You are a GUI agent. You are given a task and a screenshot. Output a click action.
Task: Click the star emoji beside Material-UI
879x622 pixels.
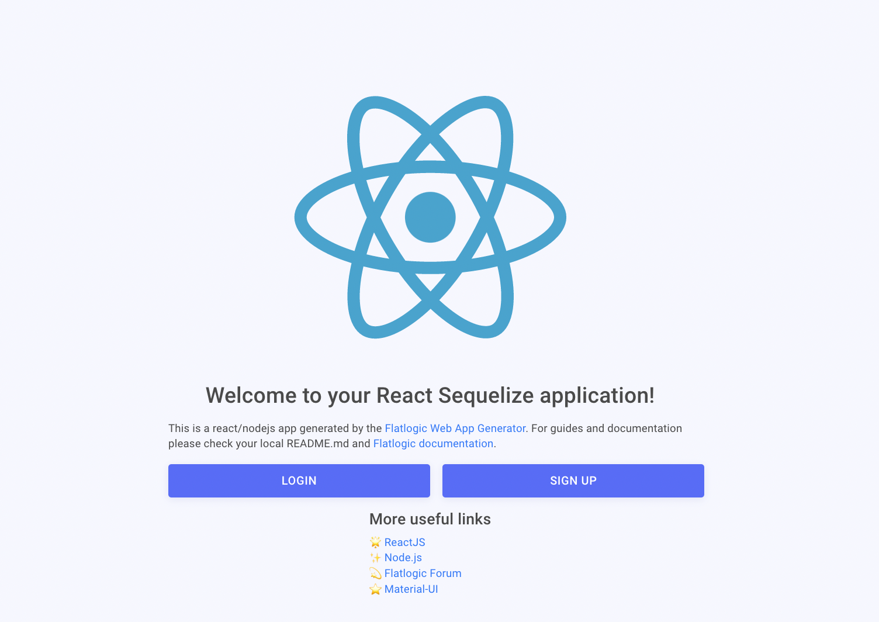375,589
